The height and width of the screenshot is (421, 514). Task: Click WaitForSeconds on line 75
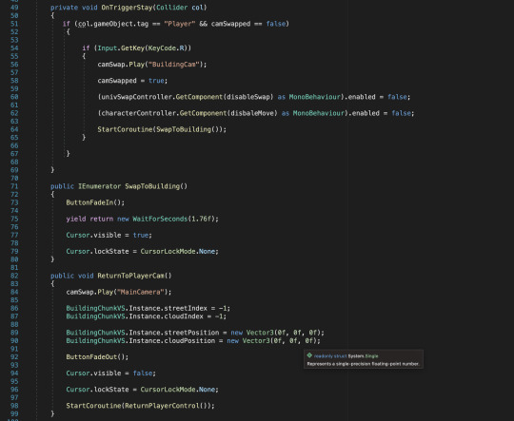click(160, 219)
